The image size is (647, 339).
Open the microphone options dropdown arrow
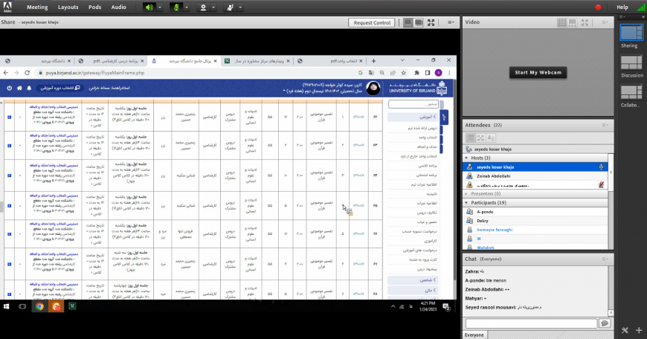187,7
